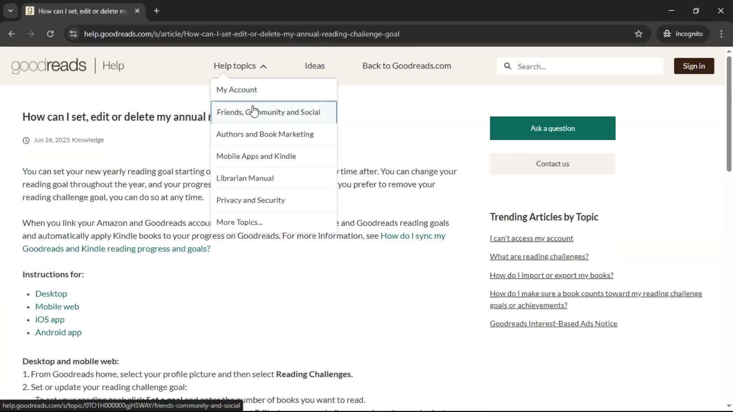
Task: Open "What are reading challenges?" article
Action: coord(539,256)
